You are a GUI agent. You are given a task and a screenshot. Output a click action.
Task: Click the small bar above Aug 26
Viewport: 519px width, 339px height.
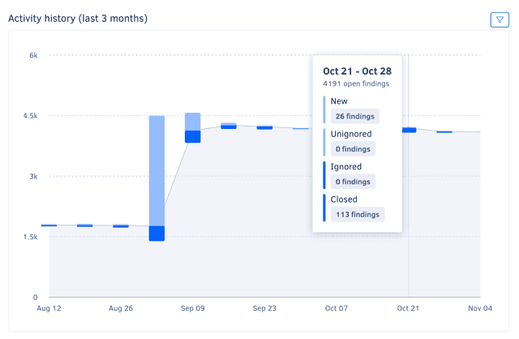[121, 225]
